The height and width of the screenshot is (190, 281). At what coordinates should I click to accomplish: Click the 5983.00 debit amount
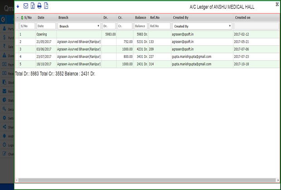click(111, 34)
